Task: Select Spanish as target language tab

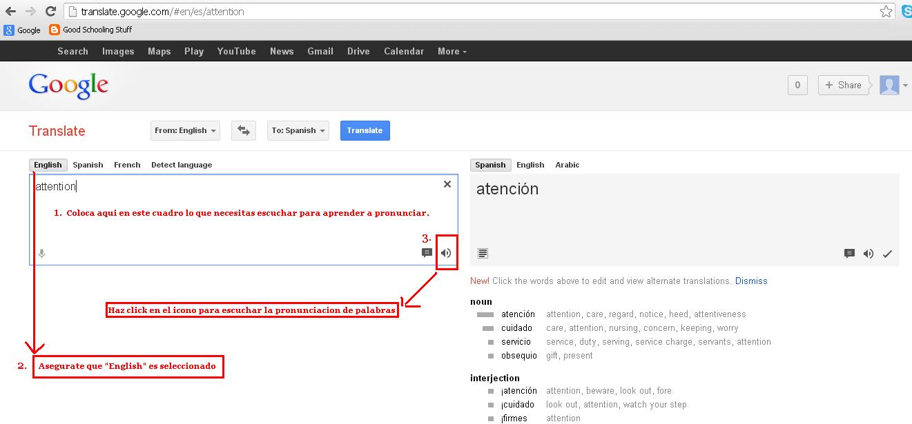Action: [490, 165]
